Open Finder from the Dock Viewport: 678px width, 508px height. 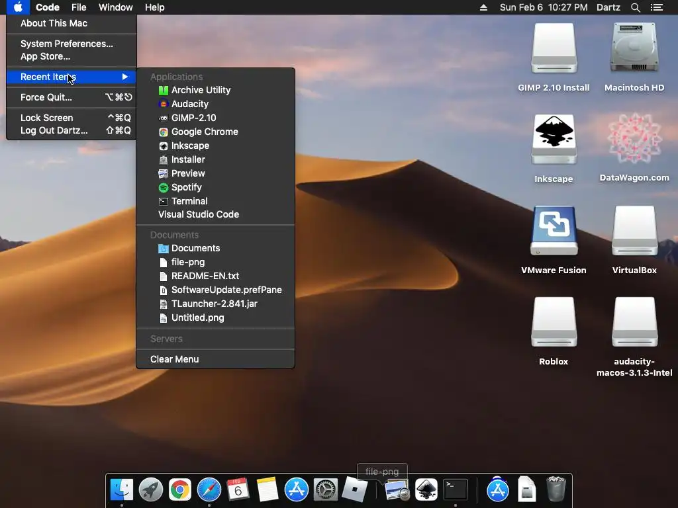122,489
